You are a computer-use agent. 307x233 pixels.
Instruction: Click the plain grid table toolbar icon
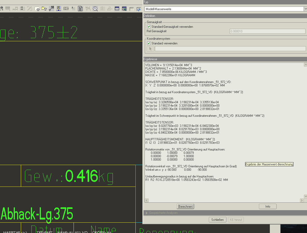pos(132,9)
